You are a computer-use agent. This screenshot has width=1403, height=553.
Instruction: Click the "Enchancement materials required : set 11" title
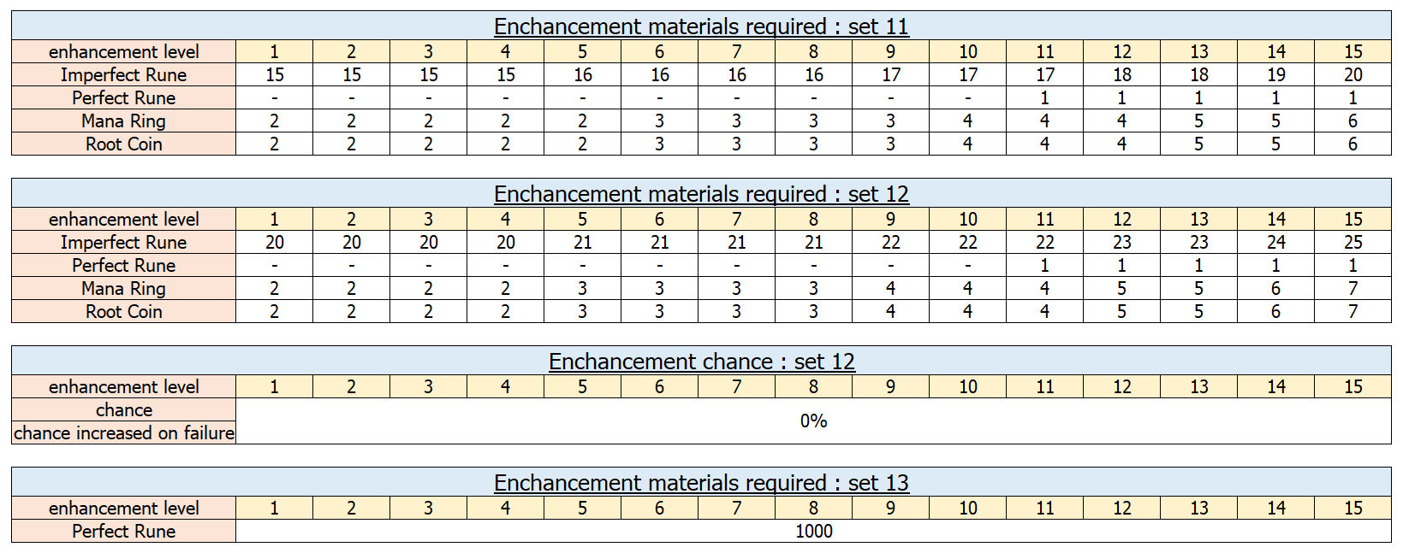[701, 26]
